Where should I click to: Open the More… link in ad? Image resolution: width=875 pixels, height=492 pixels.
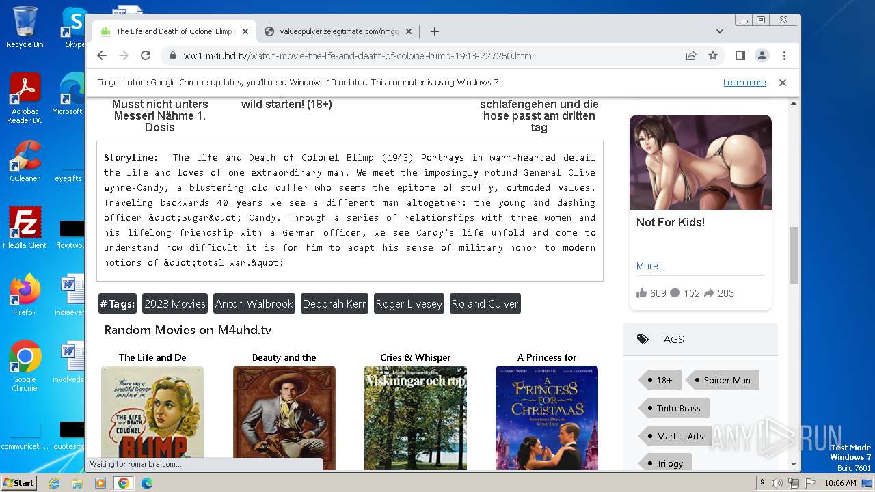651,266
